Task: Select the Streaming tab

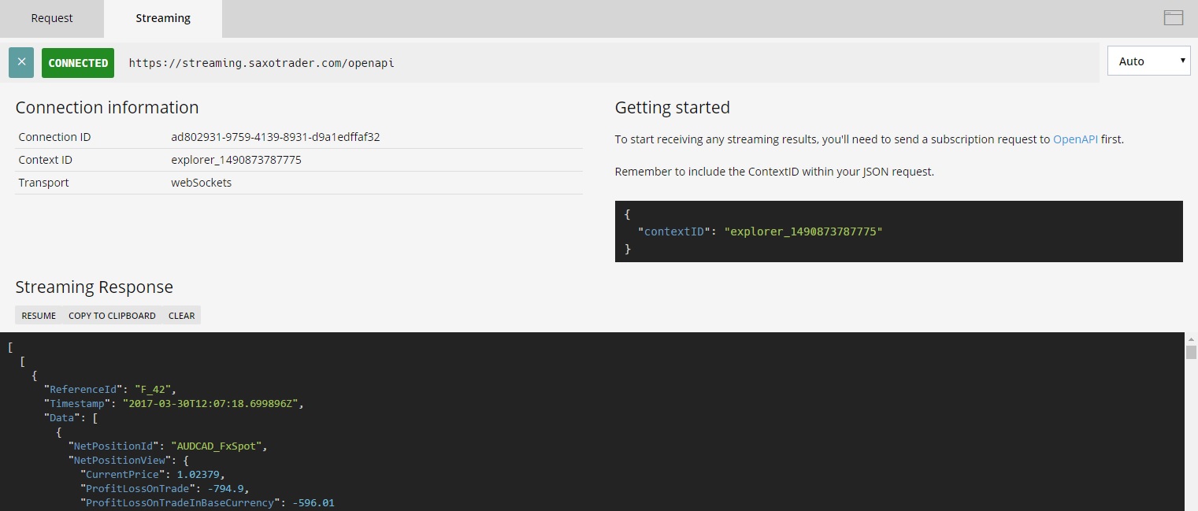Action: pos(162,17)
